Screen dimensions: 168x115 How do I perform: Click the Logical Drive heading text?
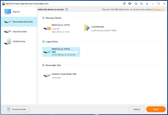52,42
